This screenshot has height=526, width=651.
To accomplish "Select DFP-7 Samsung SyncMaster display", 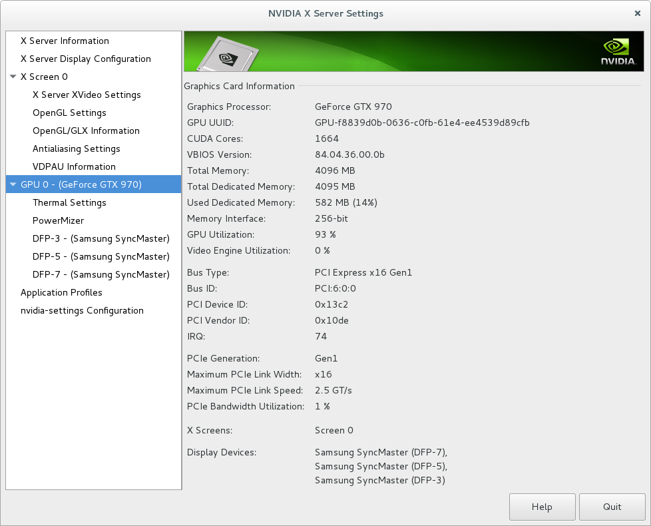I will point(101,274).
